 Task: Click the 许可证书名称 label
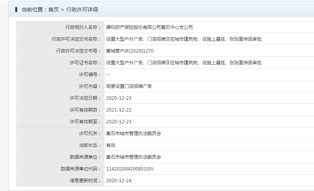(85, 63)
